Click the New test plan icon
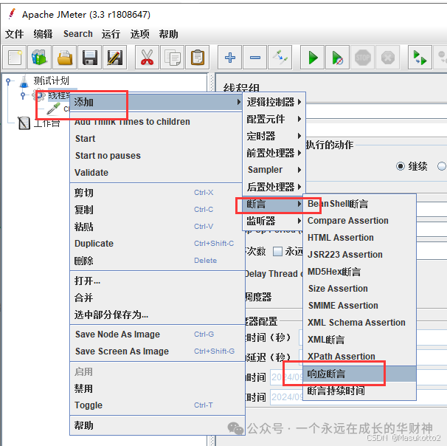The image size is (447, 446). coord(15,57)
